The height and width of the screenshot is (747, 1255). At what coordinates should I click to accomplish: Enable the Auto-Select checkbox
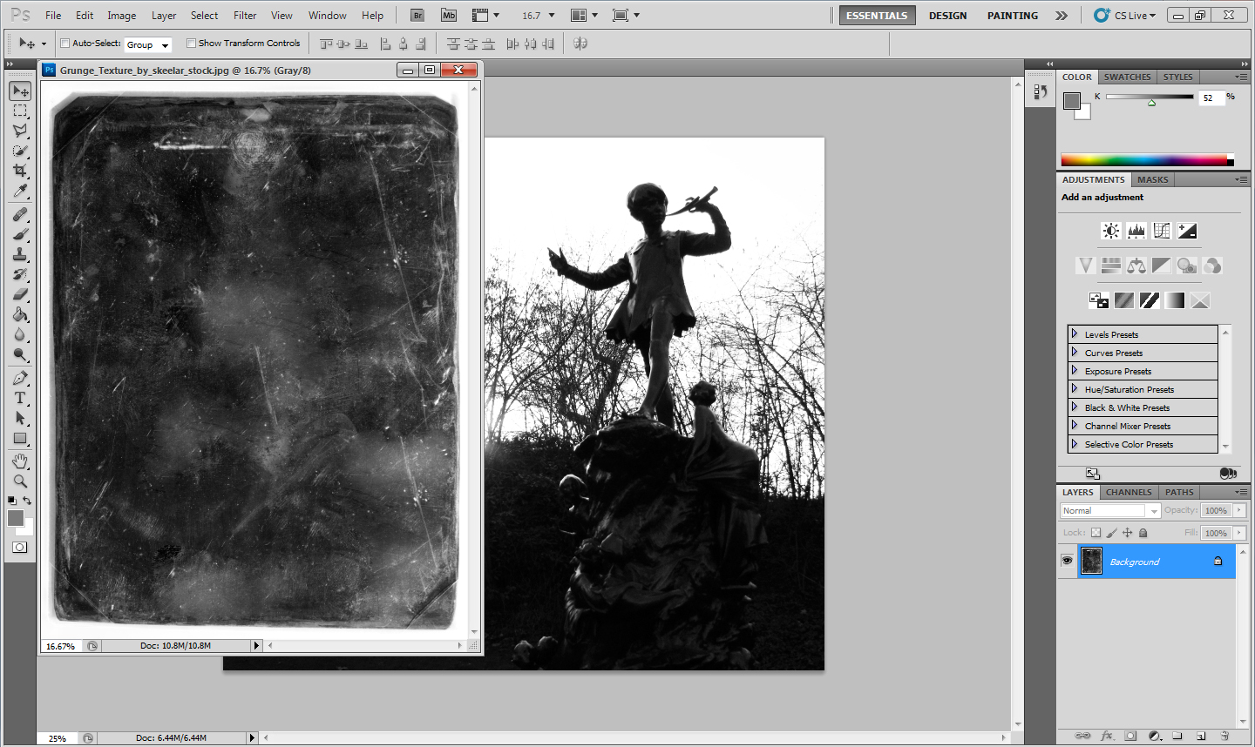pos(64,43)
